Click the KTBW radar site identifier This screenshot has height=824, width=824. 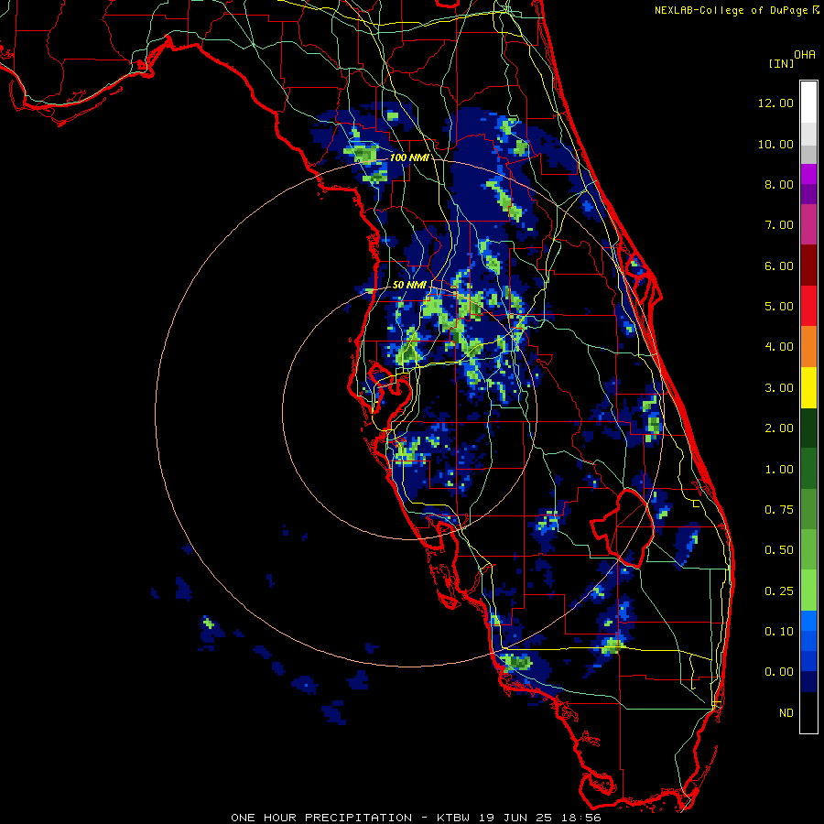pos(453,818)
